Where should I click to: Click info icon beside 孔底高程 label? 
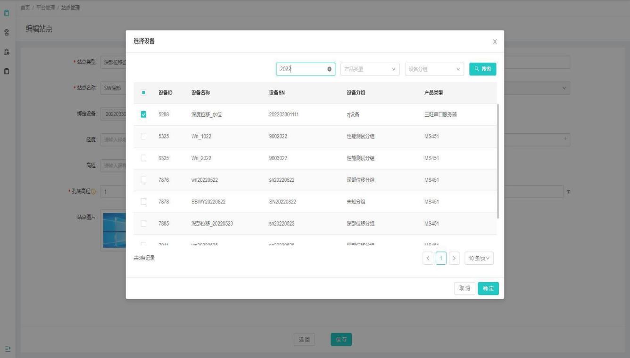tap(93, 191)
